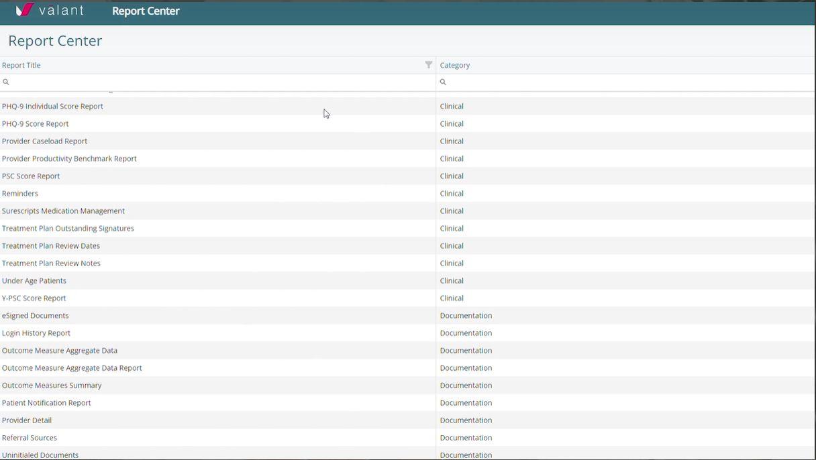Open the Referral Sources report
The height and width of the screenshot is (460, 816).
click(x=30, y=437)
